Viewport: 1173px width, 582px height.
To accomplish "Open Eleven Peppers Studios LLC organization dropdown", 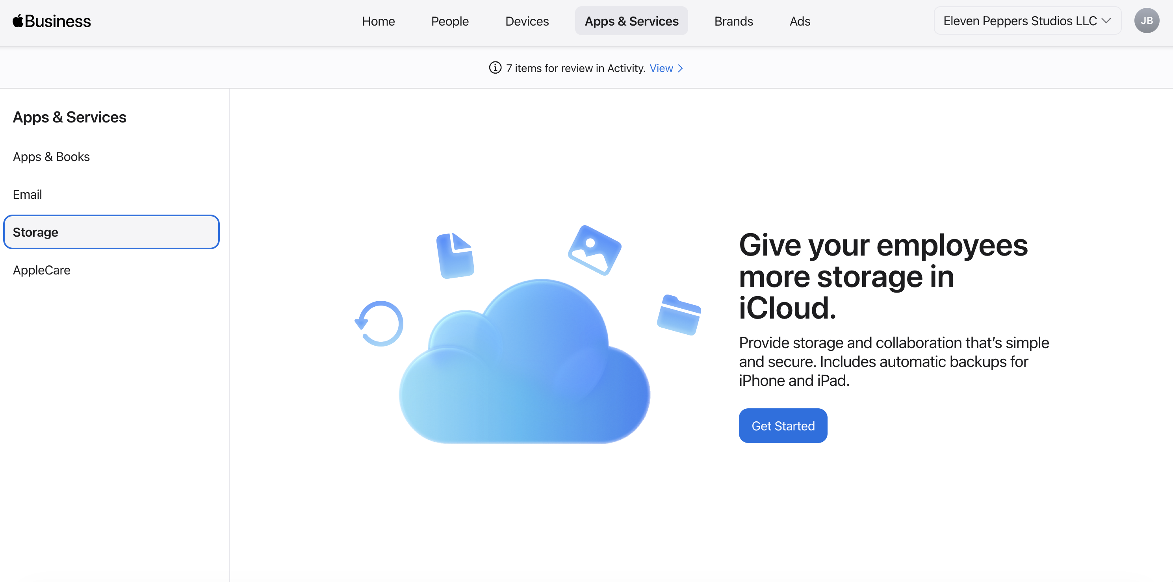I will click(x=1027, y=21).
